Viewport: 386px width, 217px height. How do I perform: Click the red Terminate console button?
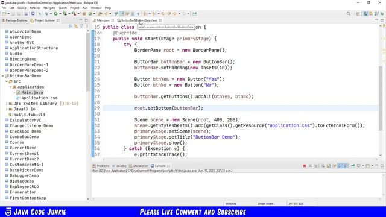click(x=305, y=166)
